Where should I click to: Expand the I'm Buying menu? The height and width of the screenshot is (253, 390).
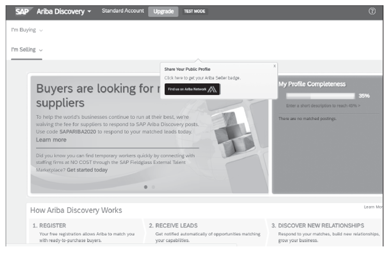pos(27,30)
